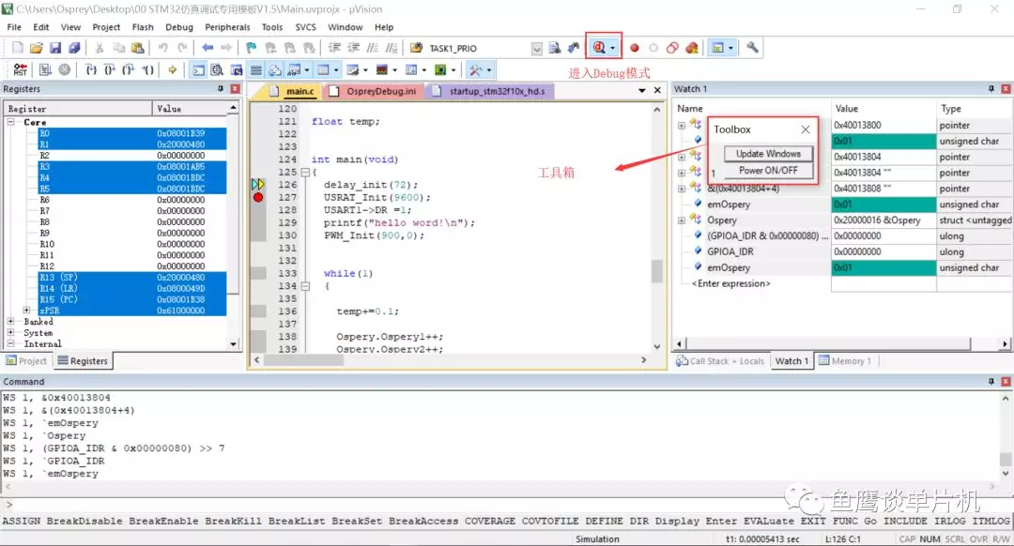Close the Registers panel

[235, 88]
